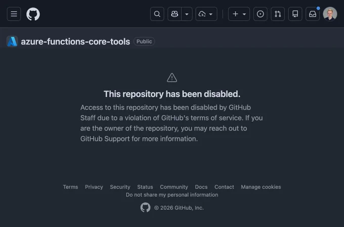The image size is (344, 227).
Task: Open azure-functions-core-tools repository title
Action: click(x=75, y=41)
